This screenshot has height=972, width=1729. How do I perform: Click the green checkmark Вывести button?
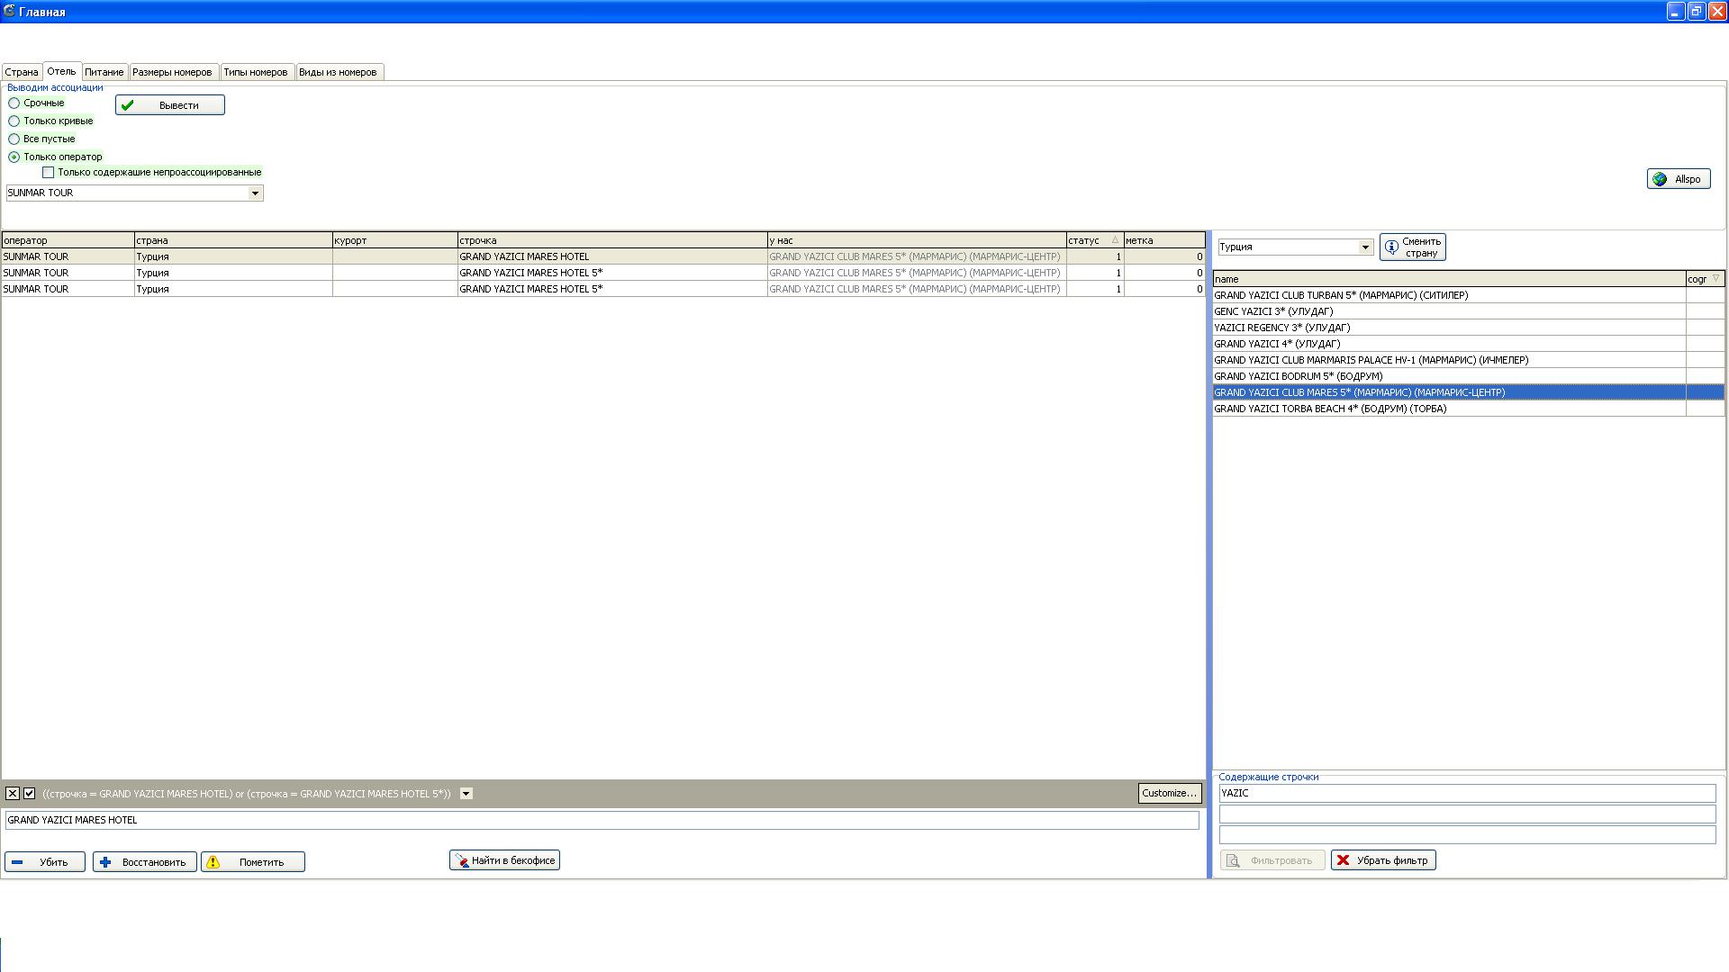(x=169, y=105)
